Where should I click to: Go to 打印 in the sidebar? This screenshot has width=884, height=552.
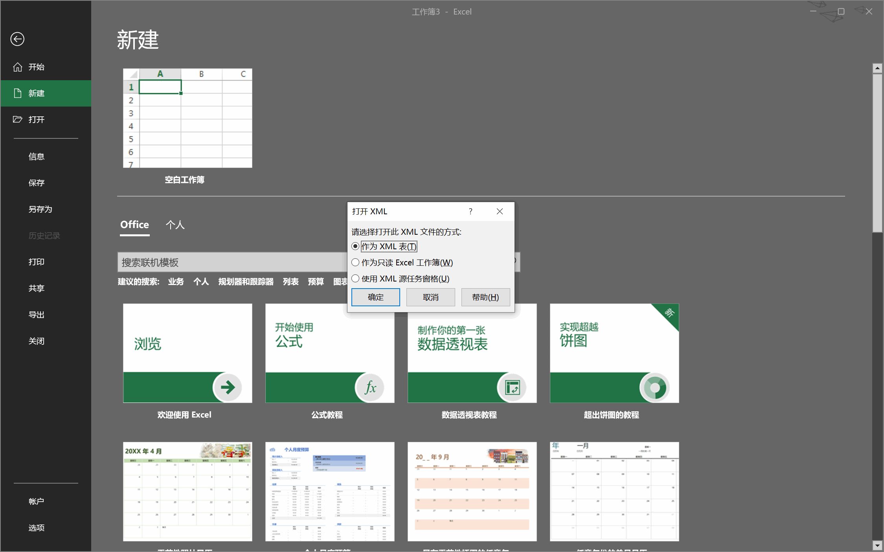[46, 262]
